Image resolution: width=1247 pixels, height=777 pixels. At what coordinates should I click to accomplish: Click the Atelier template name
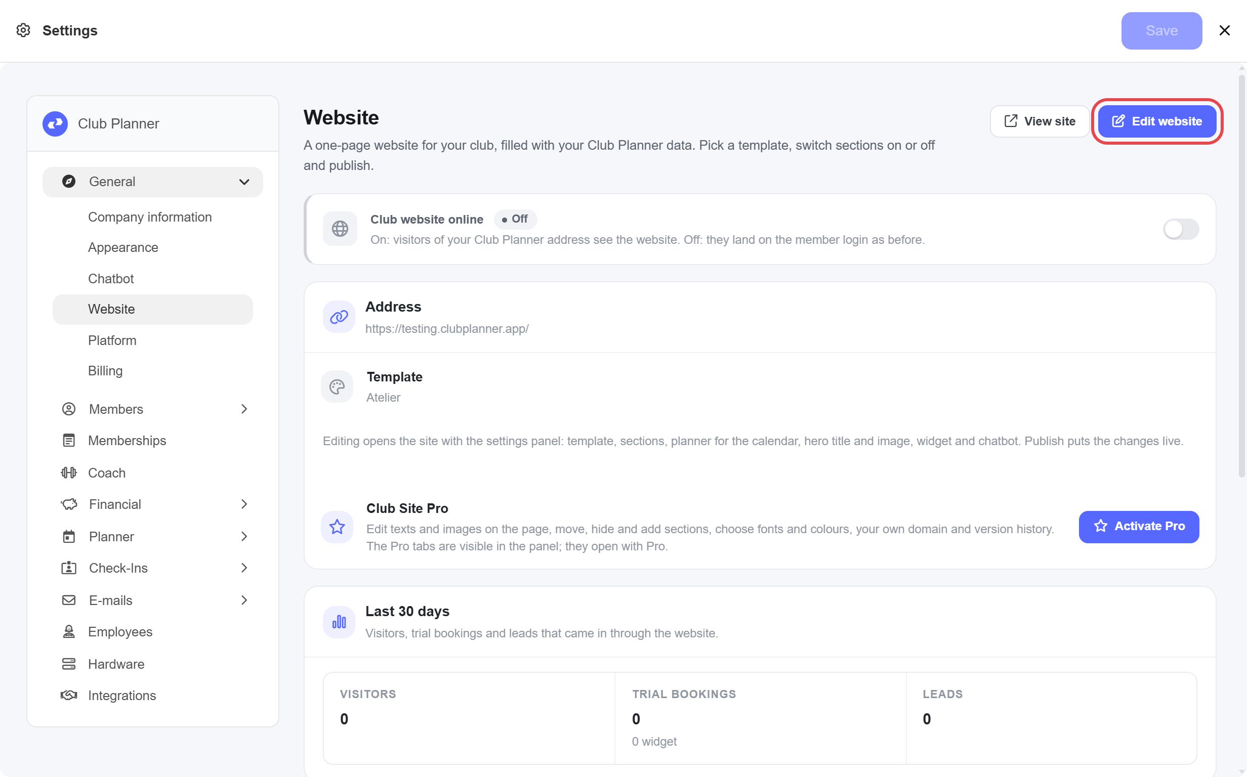click(383, 398)
